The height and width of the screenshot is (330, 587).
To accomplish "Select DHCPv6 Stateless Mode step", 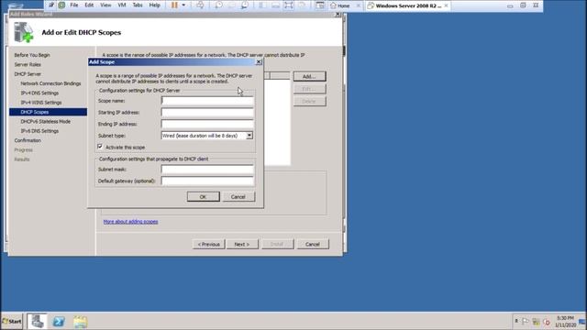I will click(46, 122).
